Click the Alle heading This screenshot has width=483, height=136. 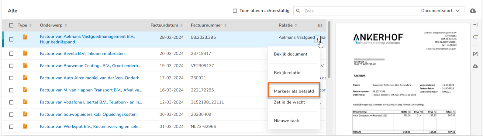12,11
